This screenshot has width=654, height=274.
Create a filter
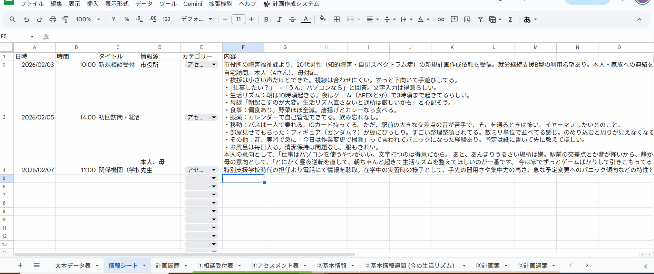pyautogui.click(x=480, y=19)
